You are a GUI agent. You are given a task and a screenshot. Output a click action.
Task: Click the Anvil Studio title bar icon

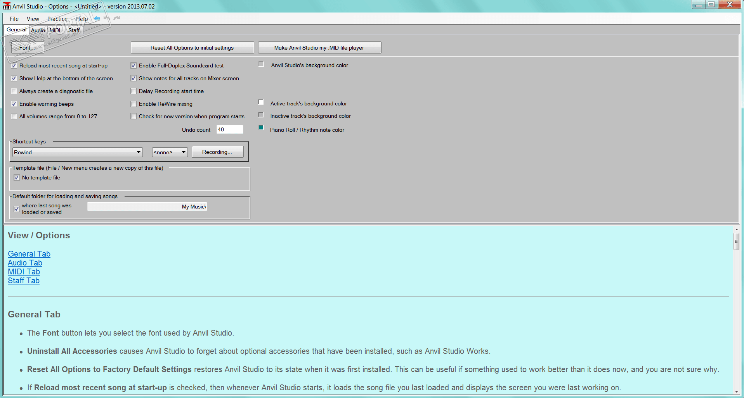click(x=7, y=6)
